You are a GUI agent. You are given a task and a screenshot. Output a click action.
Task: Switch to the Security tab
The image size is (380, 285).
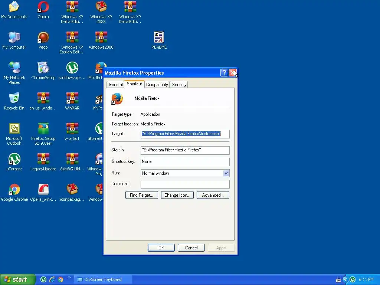click(x=179, y=85)
